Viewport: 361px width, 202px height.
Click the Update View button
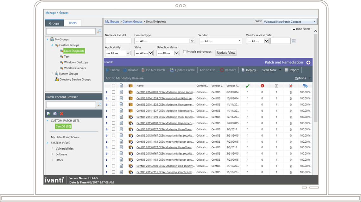[226, 53]
